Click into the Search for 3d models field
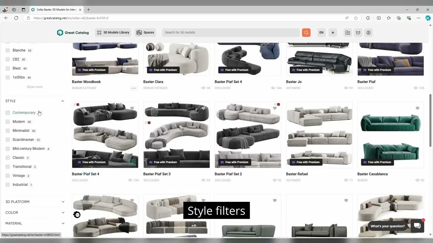The width and height of the screenshot is (433, 243). pos(231,32)
